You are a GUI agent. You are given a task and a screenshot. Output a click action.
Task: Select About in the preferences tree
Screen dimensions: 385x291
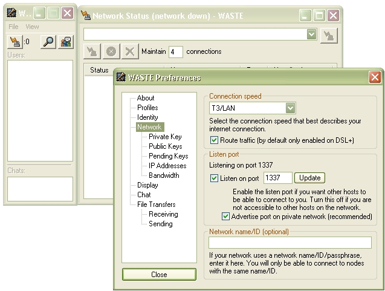coord(146,98)
